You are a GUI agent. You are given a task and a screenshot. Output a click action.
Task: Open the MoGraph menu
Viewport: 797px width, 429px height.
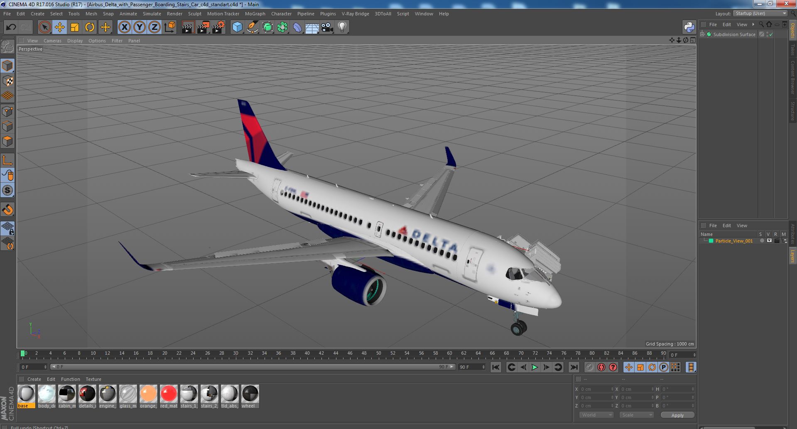255,14
